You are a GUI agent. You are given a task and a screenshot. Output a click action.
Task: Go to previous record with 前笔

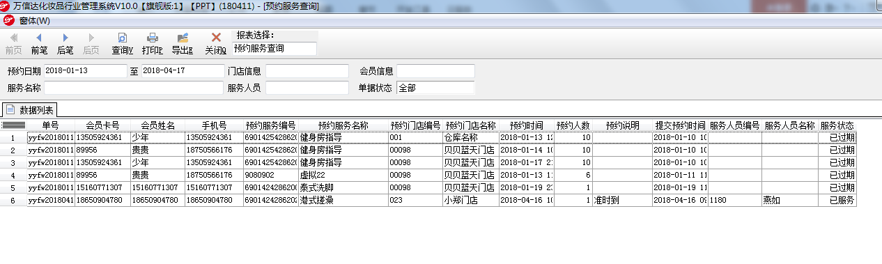tap(39, 43)
